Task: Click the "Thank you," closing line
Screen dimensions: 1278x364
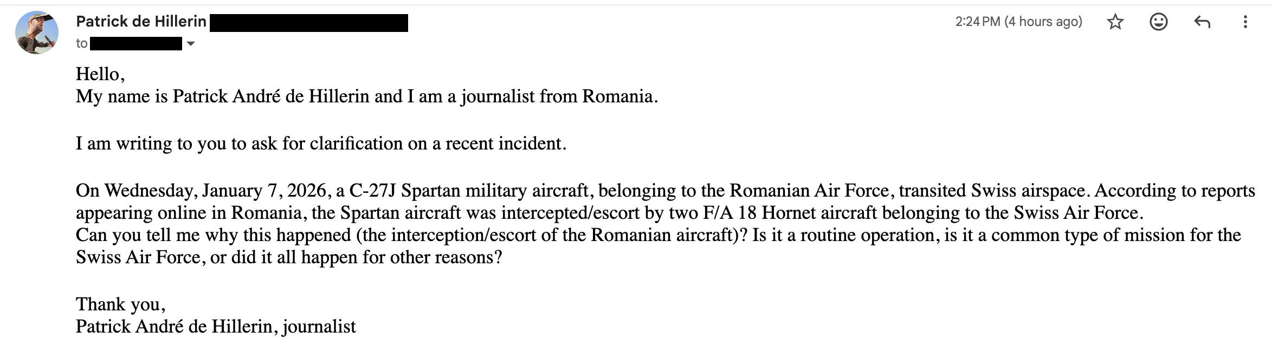Action: coord(120,304)
